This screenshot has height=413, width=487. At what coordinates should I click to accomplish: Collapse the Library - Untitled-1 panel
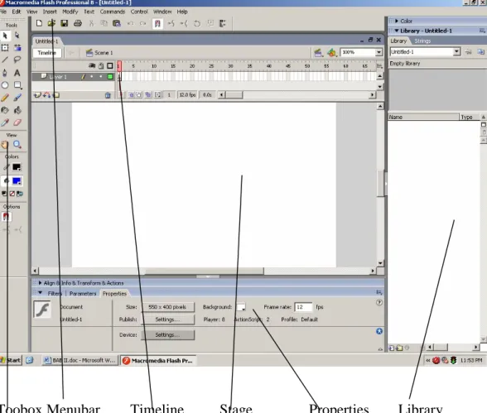click(397, 31)
